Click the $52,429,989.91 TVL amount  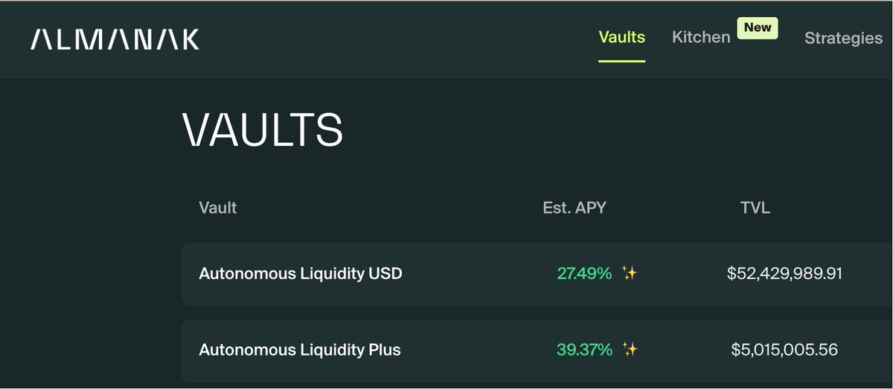point(784,274)
